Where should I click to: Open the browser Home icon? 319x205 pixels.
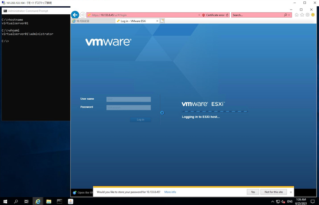(297, 15)
